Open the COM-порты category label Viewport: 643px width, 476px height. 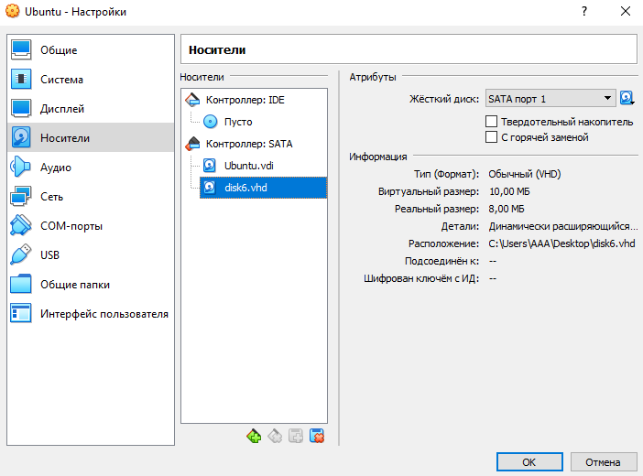pos(71,226)
